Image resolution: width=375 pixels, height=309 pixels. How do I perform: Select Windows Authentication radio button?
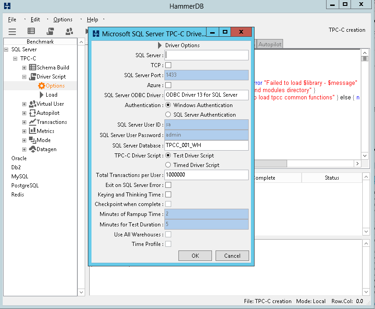pos(168,105)
